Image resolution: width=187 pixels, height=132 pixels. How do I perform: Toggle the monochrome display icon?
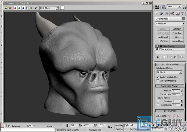(x=31, y=8)
